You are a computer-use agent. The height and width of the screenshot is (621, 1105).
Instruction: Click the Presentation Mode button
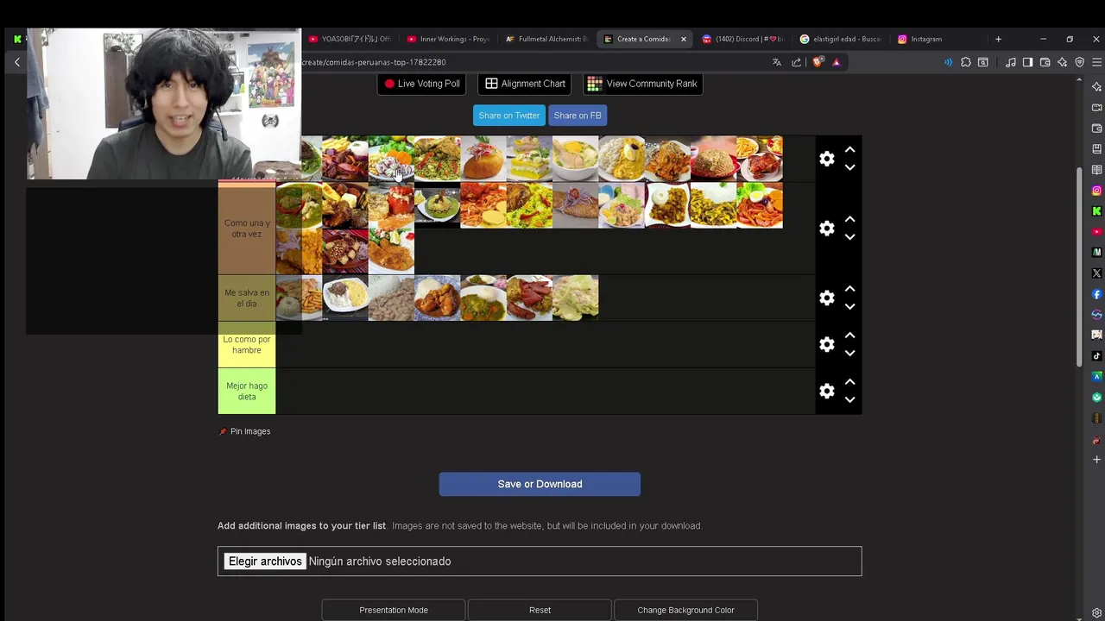pyautogui.click(x=394, y=610)
